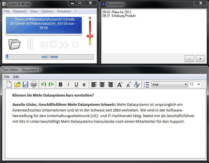Screen dimensions: 209x163
Task: Decrease font size with small A icon
Action: point(129,84)
